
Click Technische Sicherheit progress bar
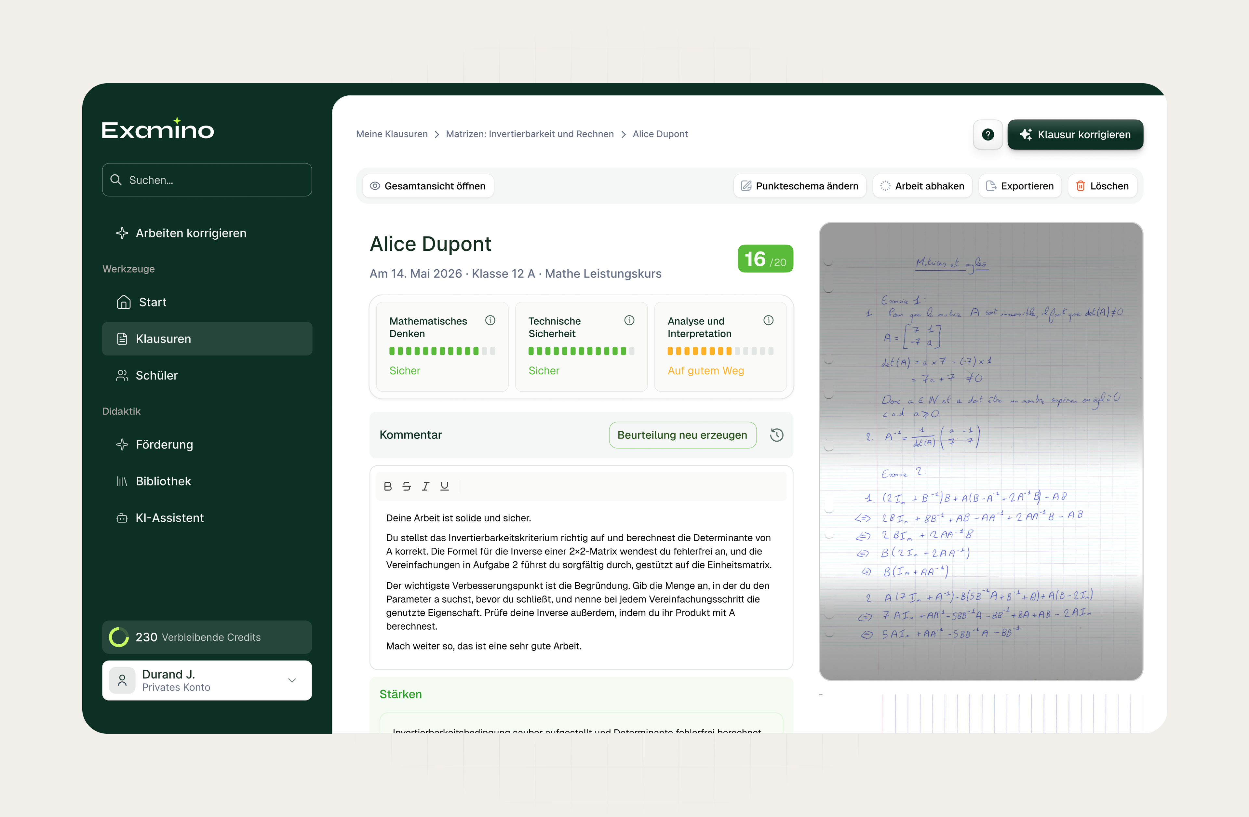coord(581,351)
